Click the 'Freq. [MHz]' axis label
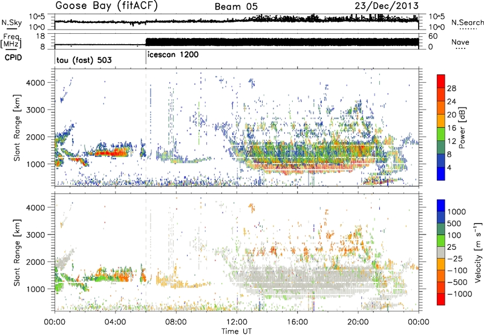 pyautogui.click(x=11, y=41)
